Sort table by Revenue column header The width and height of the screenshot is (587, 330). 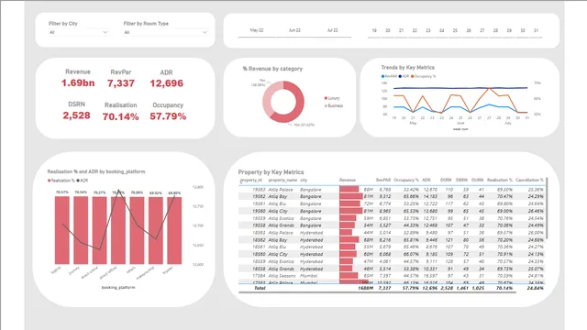tap(348, 181)
